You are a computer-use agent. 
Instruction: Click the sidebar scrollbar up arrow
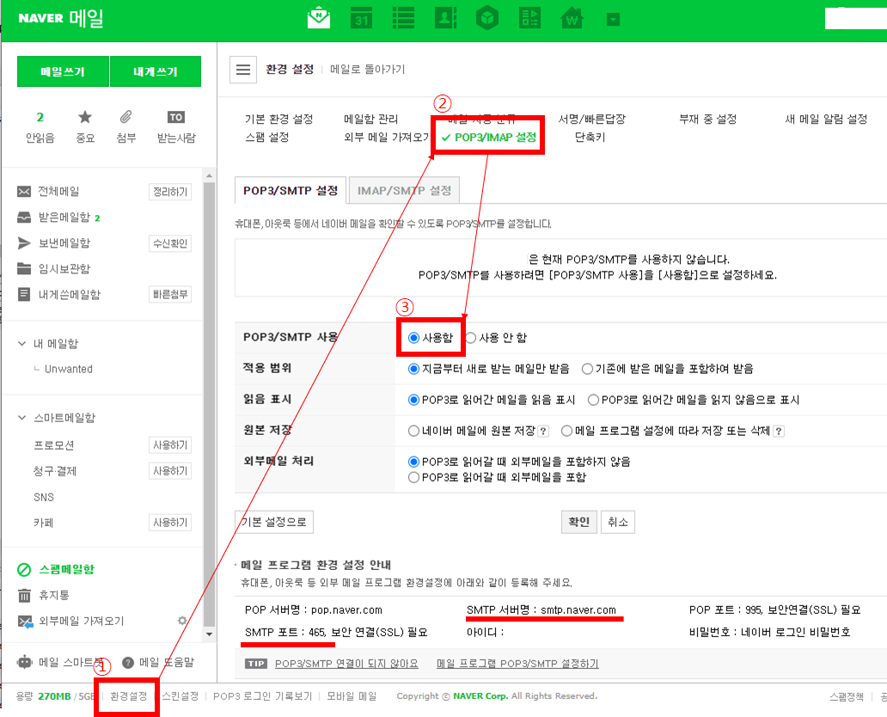click(210, 176)
